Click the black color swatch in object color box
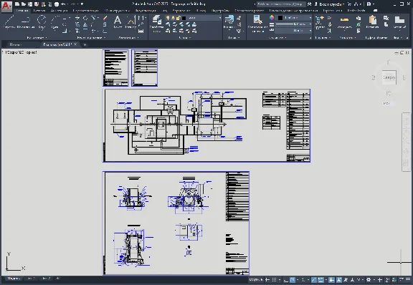This screenshot has width=413, height=285. [280, 18]
